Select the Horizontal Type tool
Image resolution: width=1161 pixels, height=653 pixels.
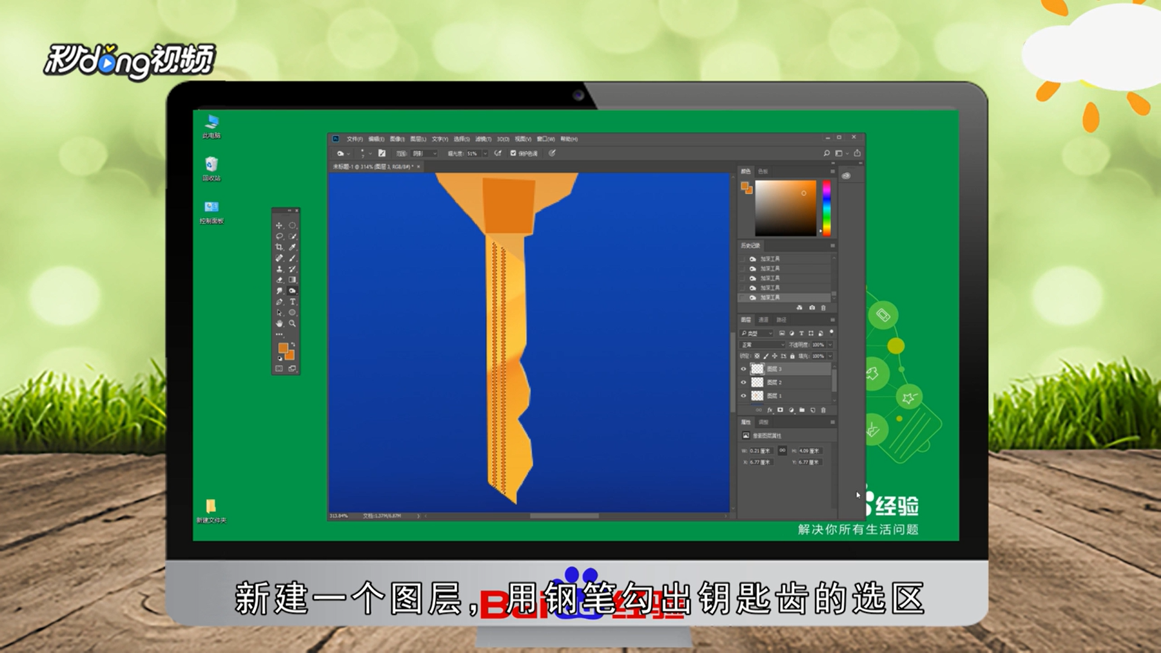pos(293,302)
